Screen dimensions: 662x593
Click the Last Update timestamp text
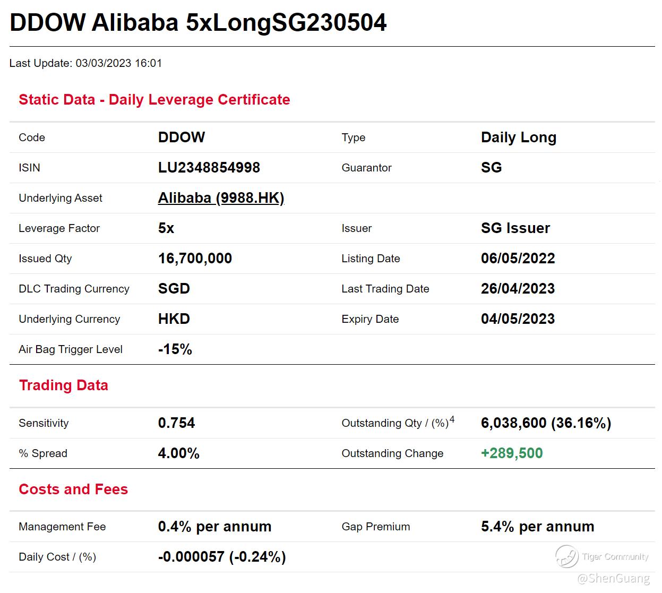tap(85, 63)
